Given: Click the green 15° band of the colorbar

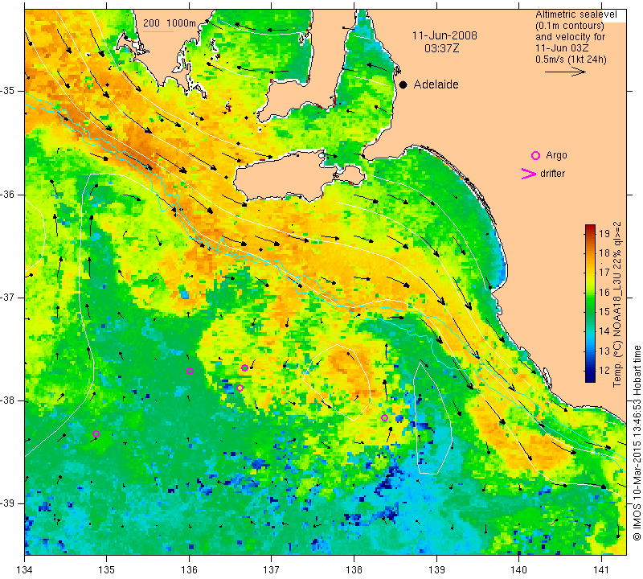Looking at the screenshot, I should 590,312.
